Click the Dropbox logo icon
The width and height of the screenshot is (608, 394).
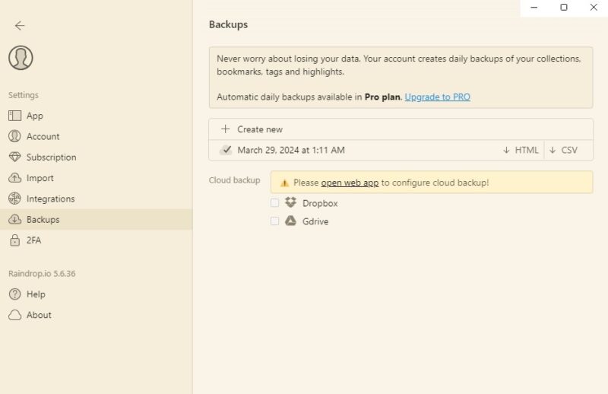tap(290, 202)
